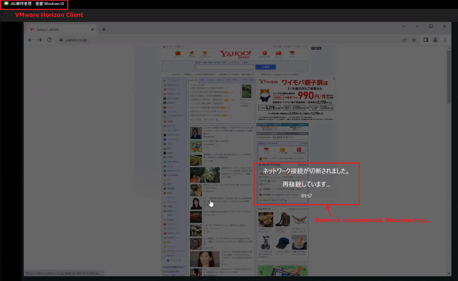The width and height of the screenshot is (458, 281).
Task: Click the Chrome forward arrow
Action: pos(40,40)
